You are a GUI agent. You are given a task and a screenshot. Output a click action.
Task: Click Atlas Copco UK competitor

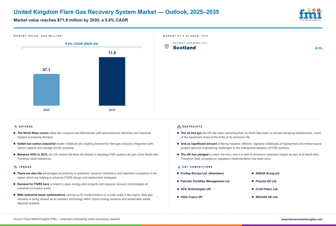192,197
